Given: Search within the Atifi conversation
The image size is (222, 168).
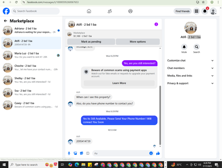Looking at the screenshot, I should pos(197,47).
